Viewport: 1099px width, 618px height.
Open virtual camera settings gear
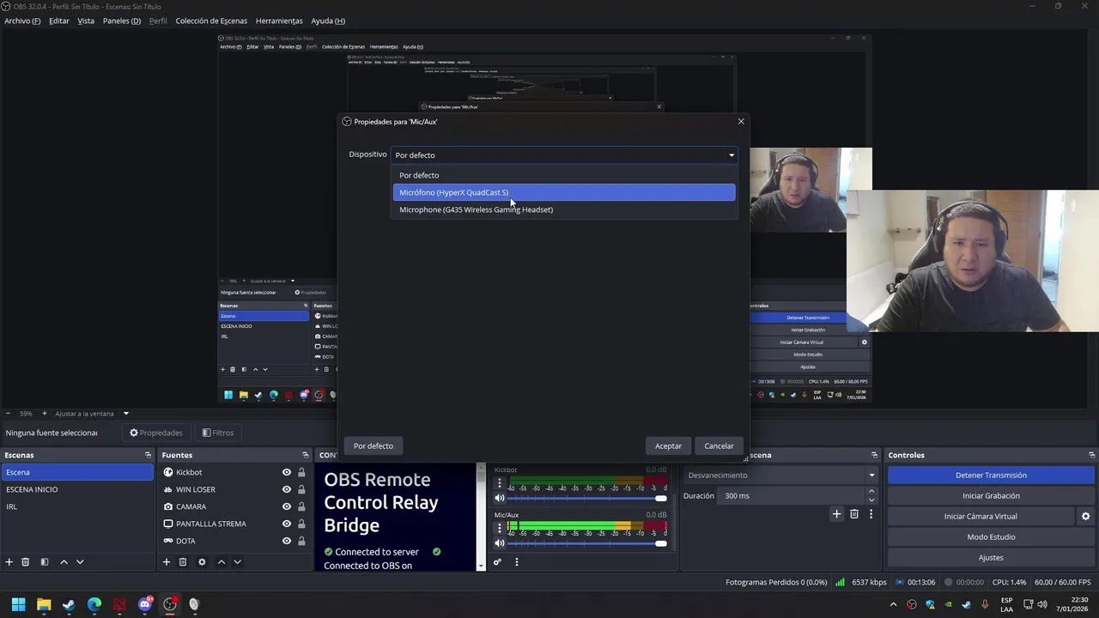(x=1085, y=516)
